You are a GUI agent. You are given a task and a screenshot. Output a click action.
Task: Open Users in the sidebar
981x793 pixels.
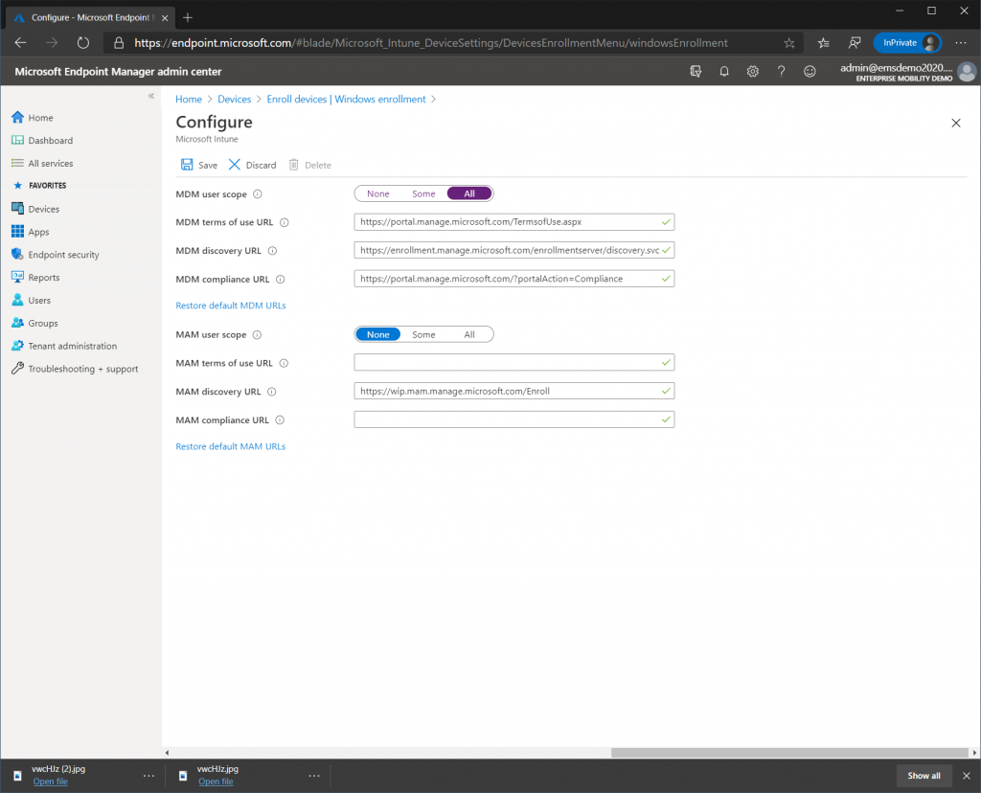tap(32, 300)
